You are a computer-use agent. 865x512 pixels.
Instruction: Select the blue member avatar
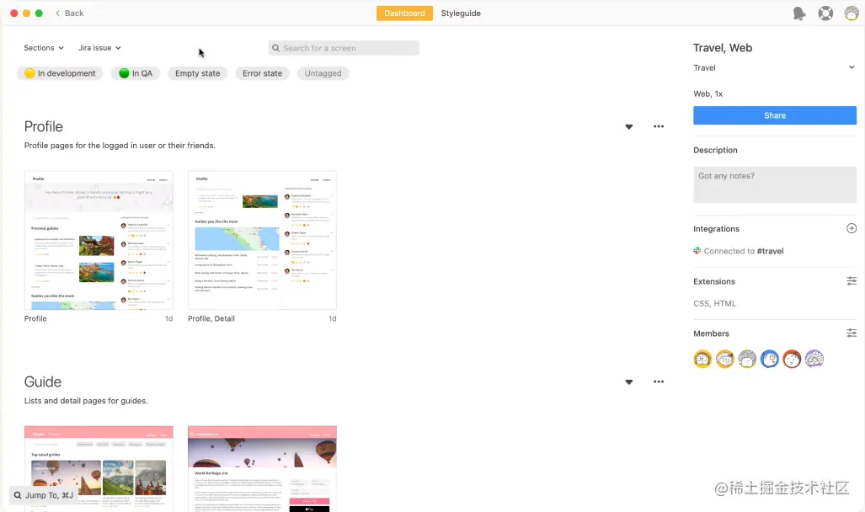(x=769, y=360)
